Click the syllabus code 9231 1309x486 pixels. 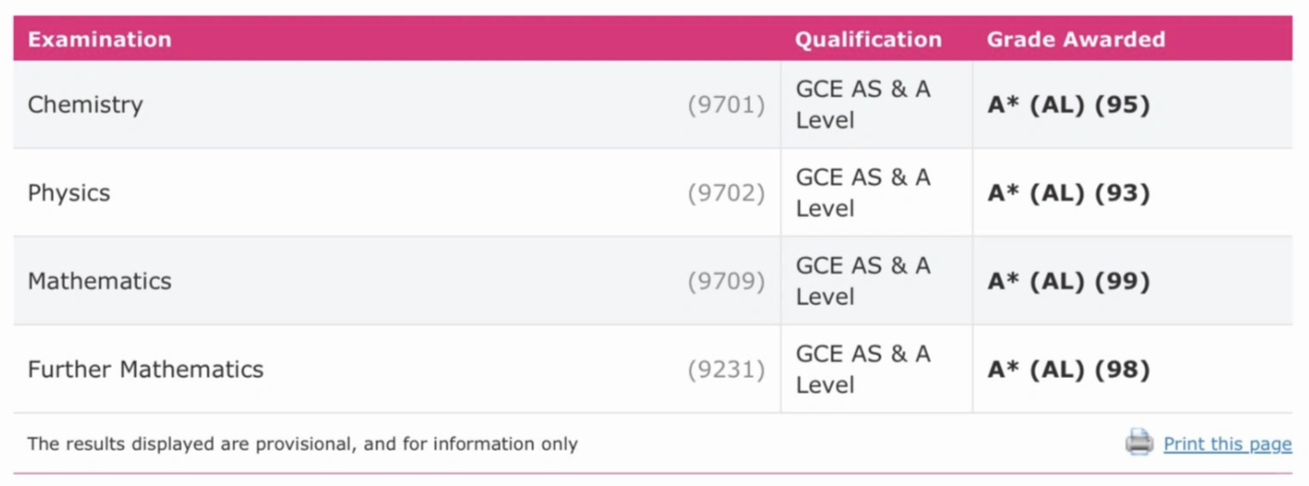(726, 370)
